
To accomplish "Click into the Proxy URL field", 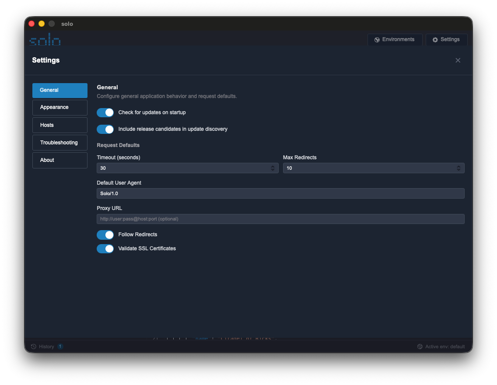I will coord(280,219).
